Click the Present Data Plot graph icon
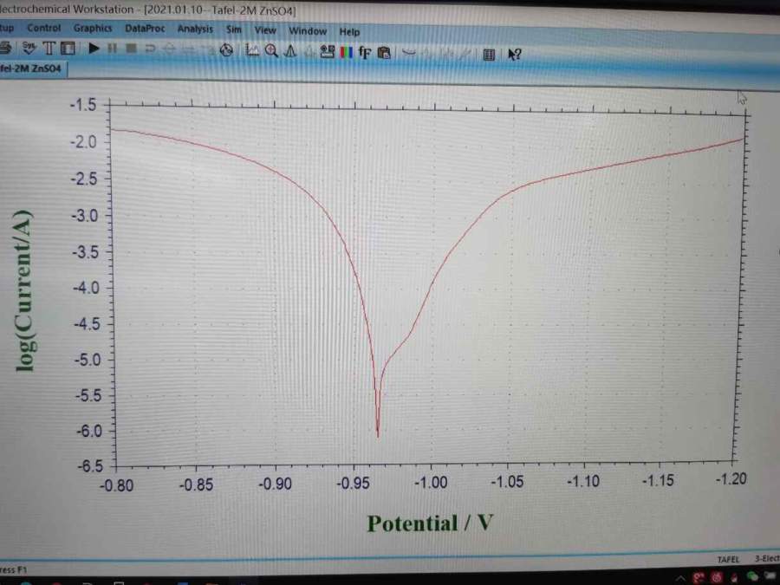The width and height of the screenshot is (780, 585). (252, 50)
